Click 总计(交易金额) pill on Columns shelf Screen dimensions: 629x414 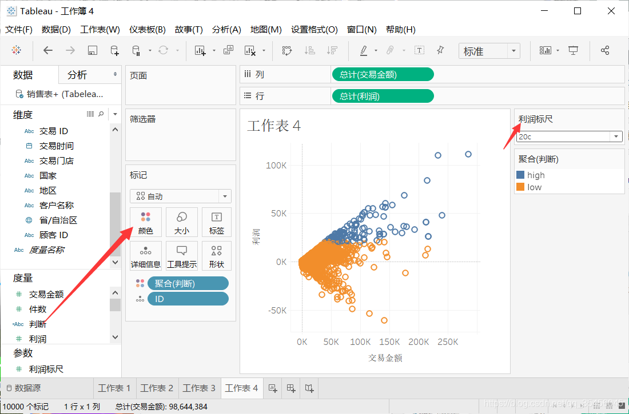coord(383,75)
